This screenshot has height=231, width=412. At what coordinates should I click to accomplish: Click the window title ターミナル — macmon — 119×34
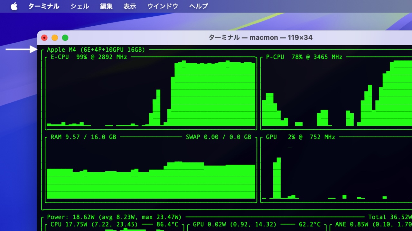coord(260,38)
